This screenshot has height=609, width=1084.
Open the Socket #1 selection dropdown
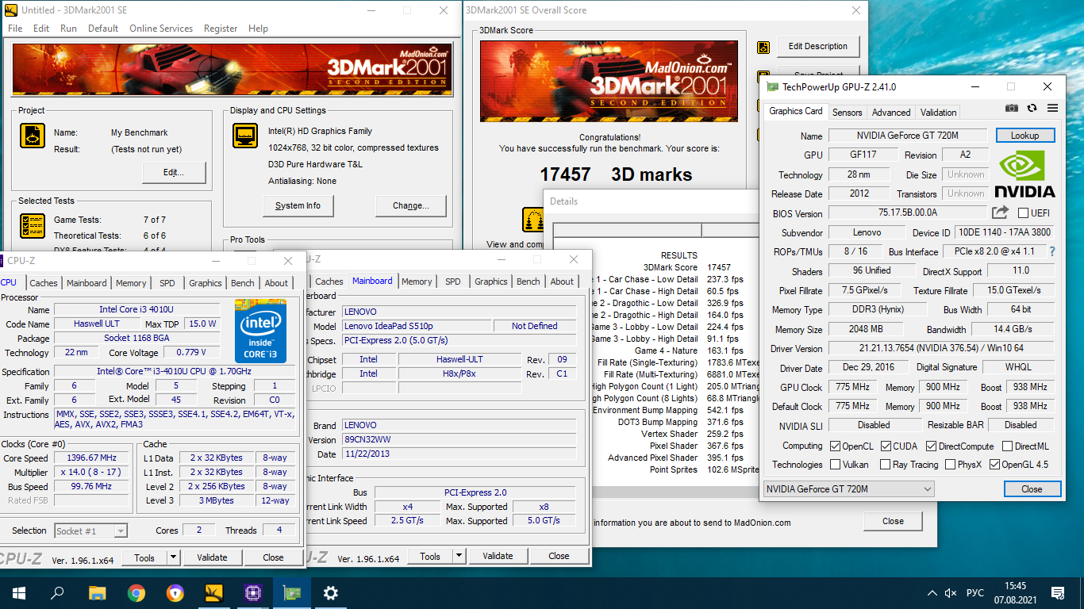click(90, 531)
